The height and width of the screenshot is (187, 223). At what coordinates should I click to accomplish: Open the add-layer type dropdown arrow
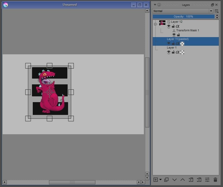pyautogui.click(x=160, y=179)
